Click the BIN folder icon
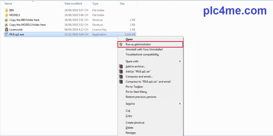 (x=6, y=10)
